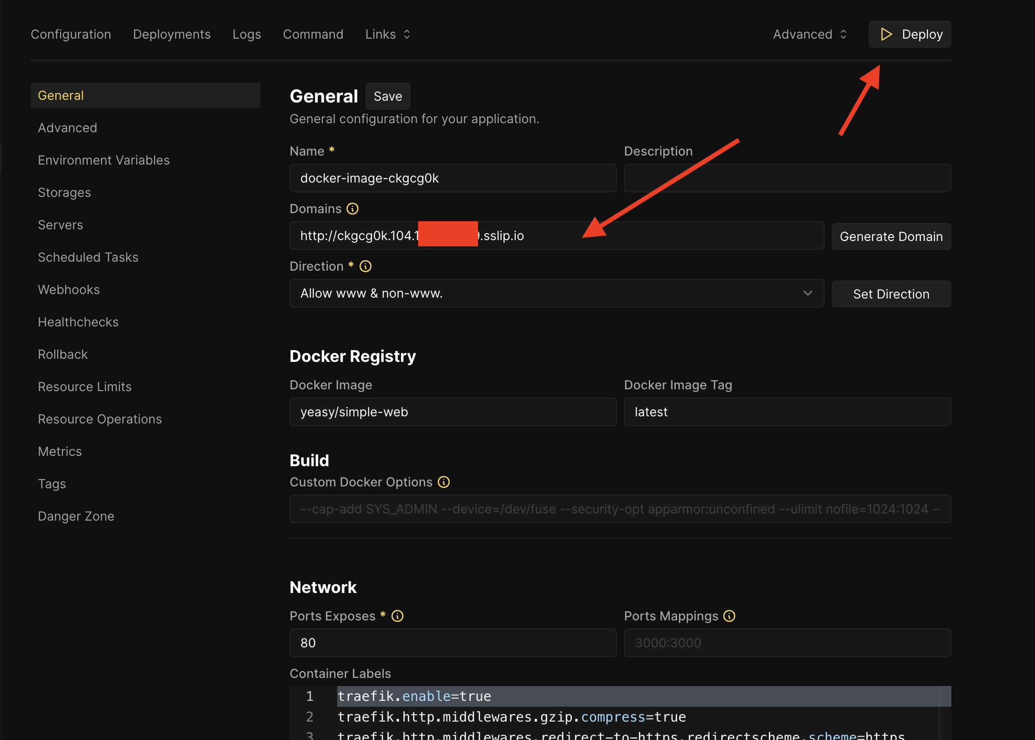The width and height of the screenshot is (1035, 740).
Task: Open Servers sidebar item
Action: pyautogui.click(x=60, y=225)
